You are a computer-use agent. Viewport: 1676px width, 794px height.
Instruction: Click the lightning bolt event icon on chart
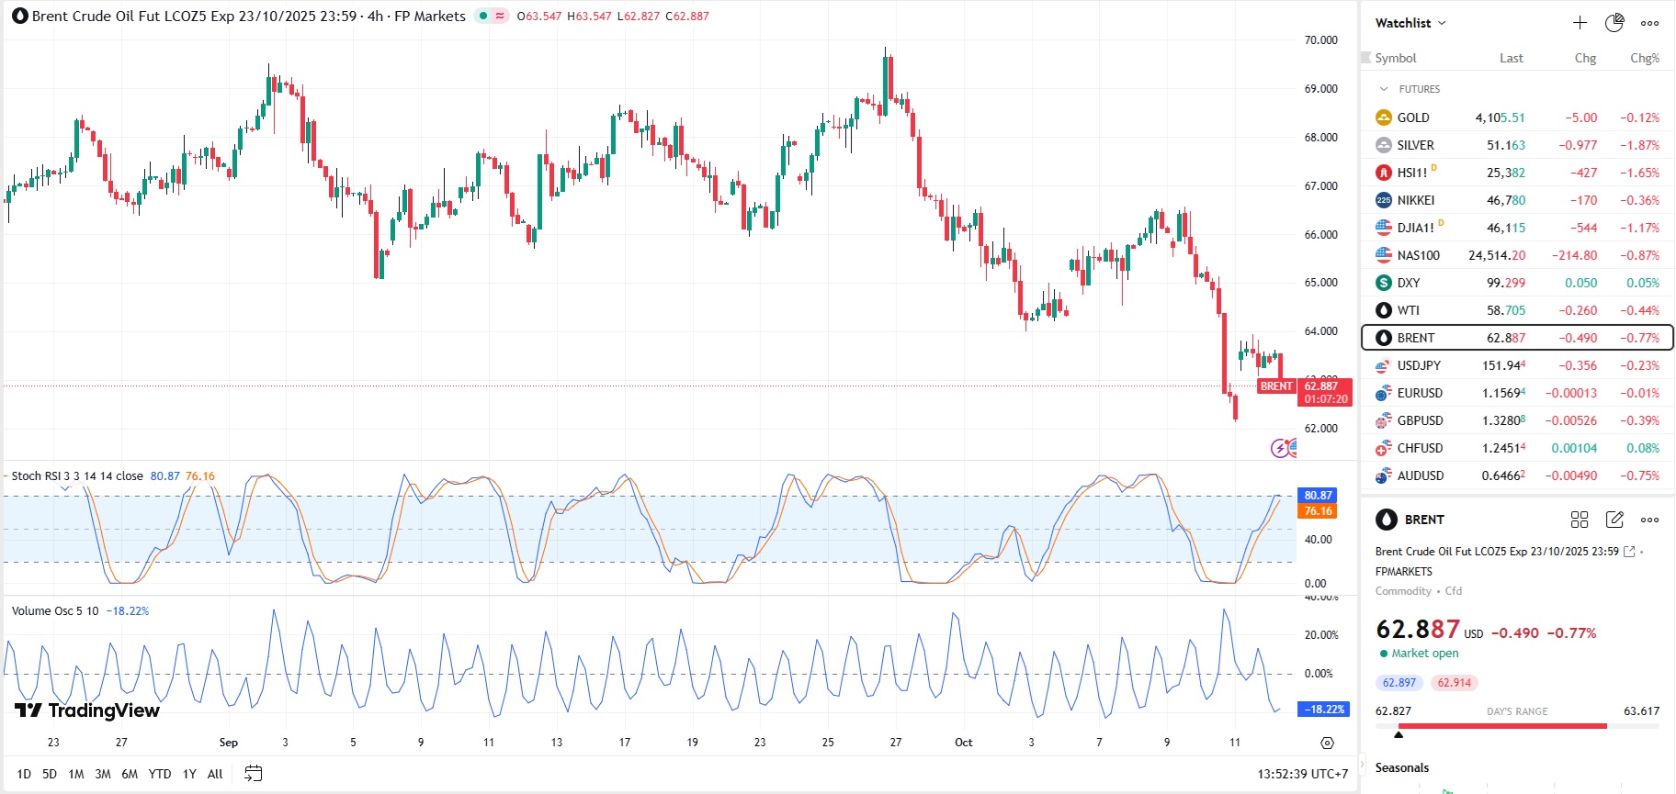1279,448
